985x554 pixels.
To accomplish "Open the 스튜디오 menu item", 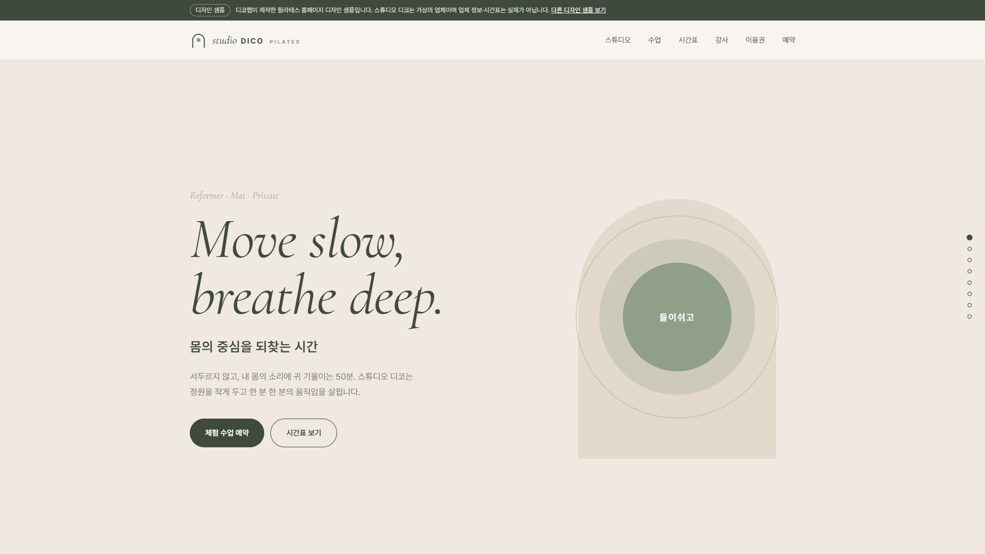I will (618, 40).
